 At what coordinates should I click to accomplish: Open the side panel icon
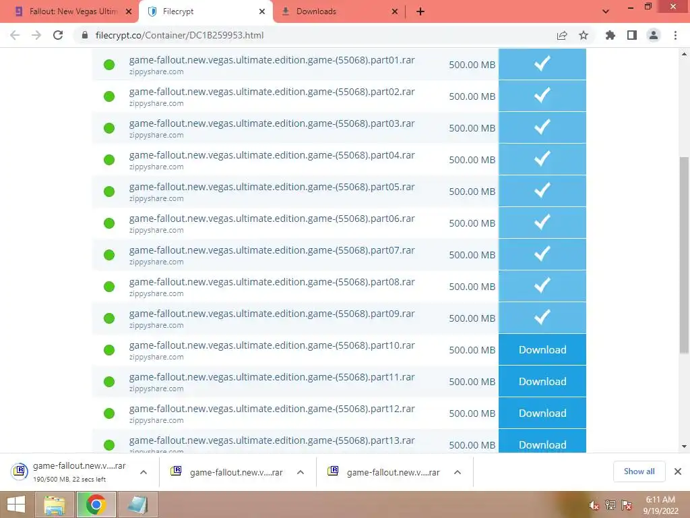coord(632,35)
